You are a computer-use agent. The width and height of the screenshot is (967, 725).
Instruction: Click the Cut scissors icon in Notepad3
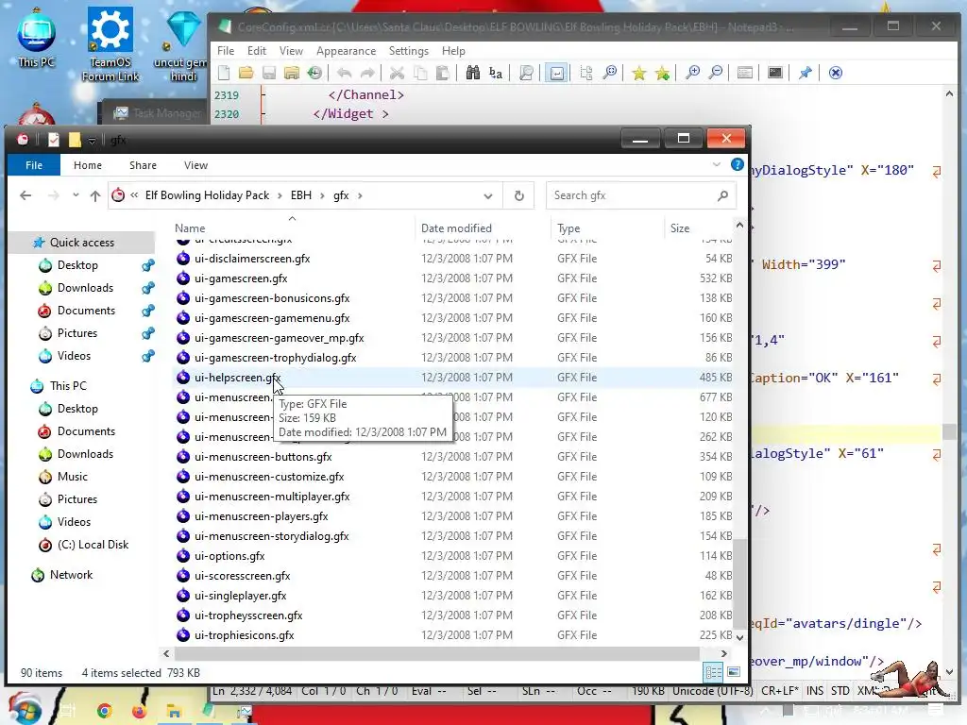tap(397, 73)
